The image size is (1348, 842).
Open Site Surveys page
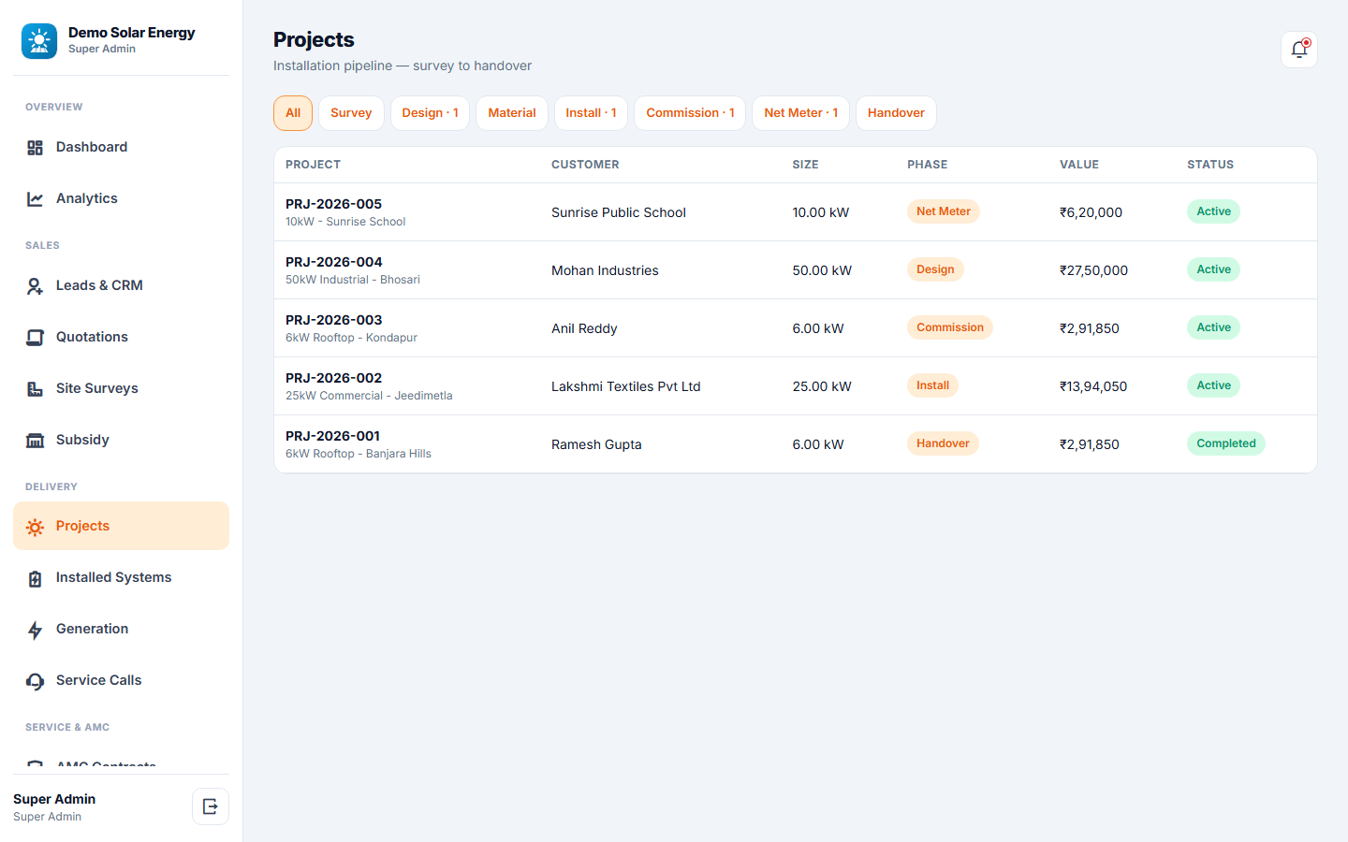coord(121,389)
